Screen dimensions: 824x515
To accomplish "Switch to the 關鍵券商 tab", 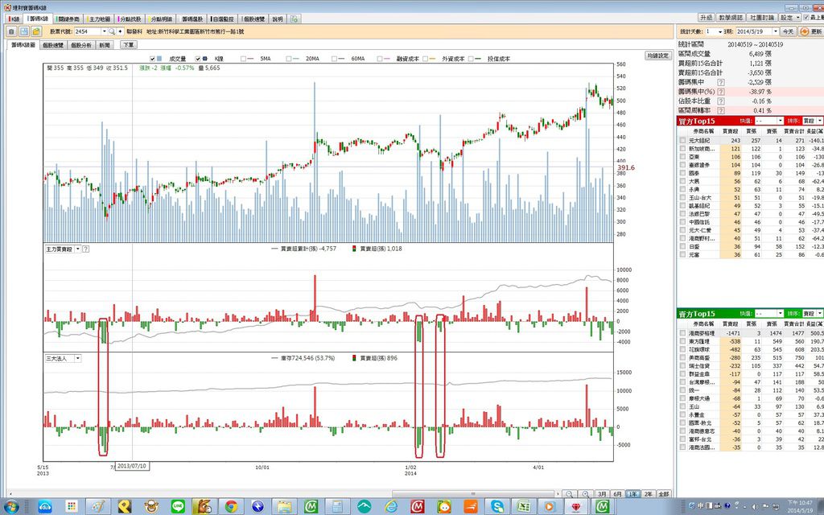I will coord(68,19).
